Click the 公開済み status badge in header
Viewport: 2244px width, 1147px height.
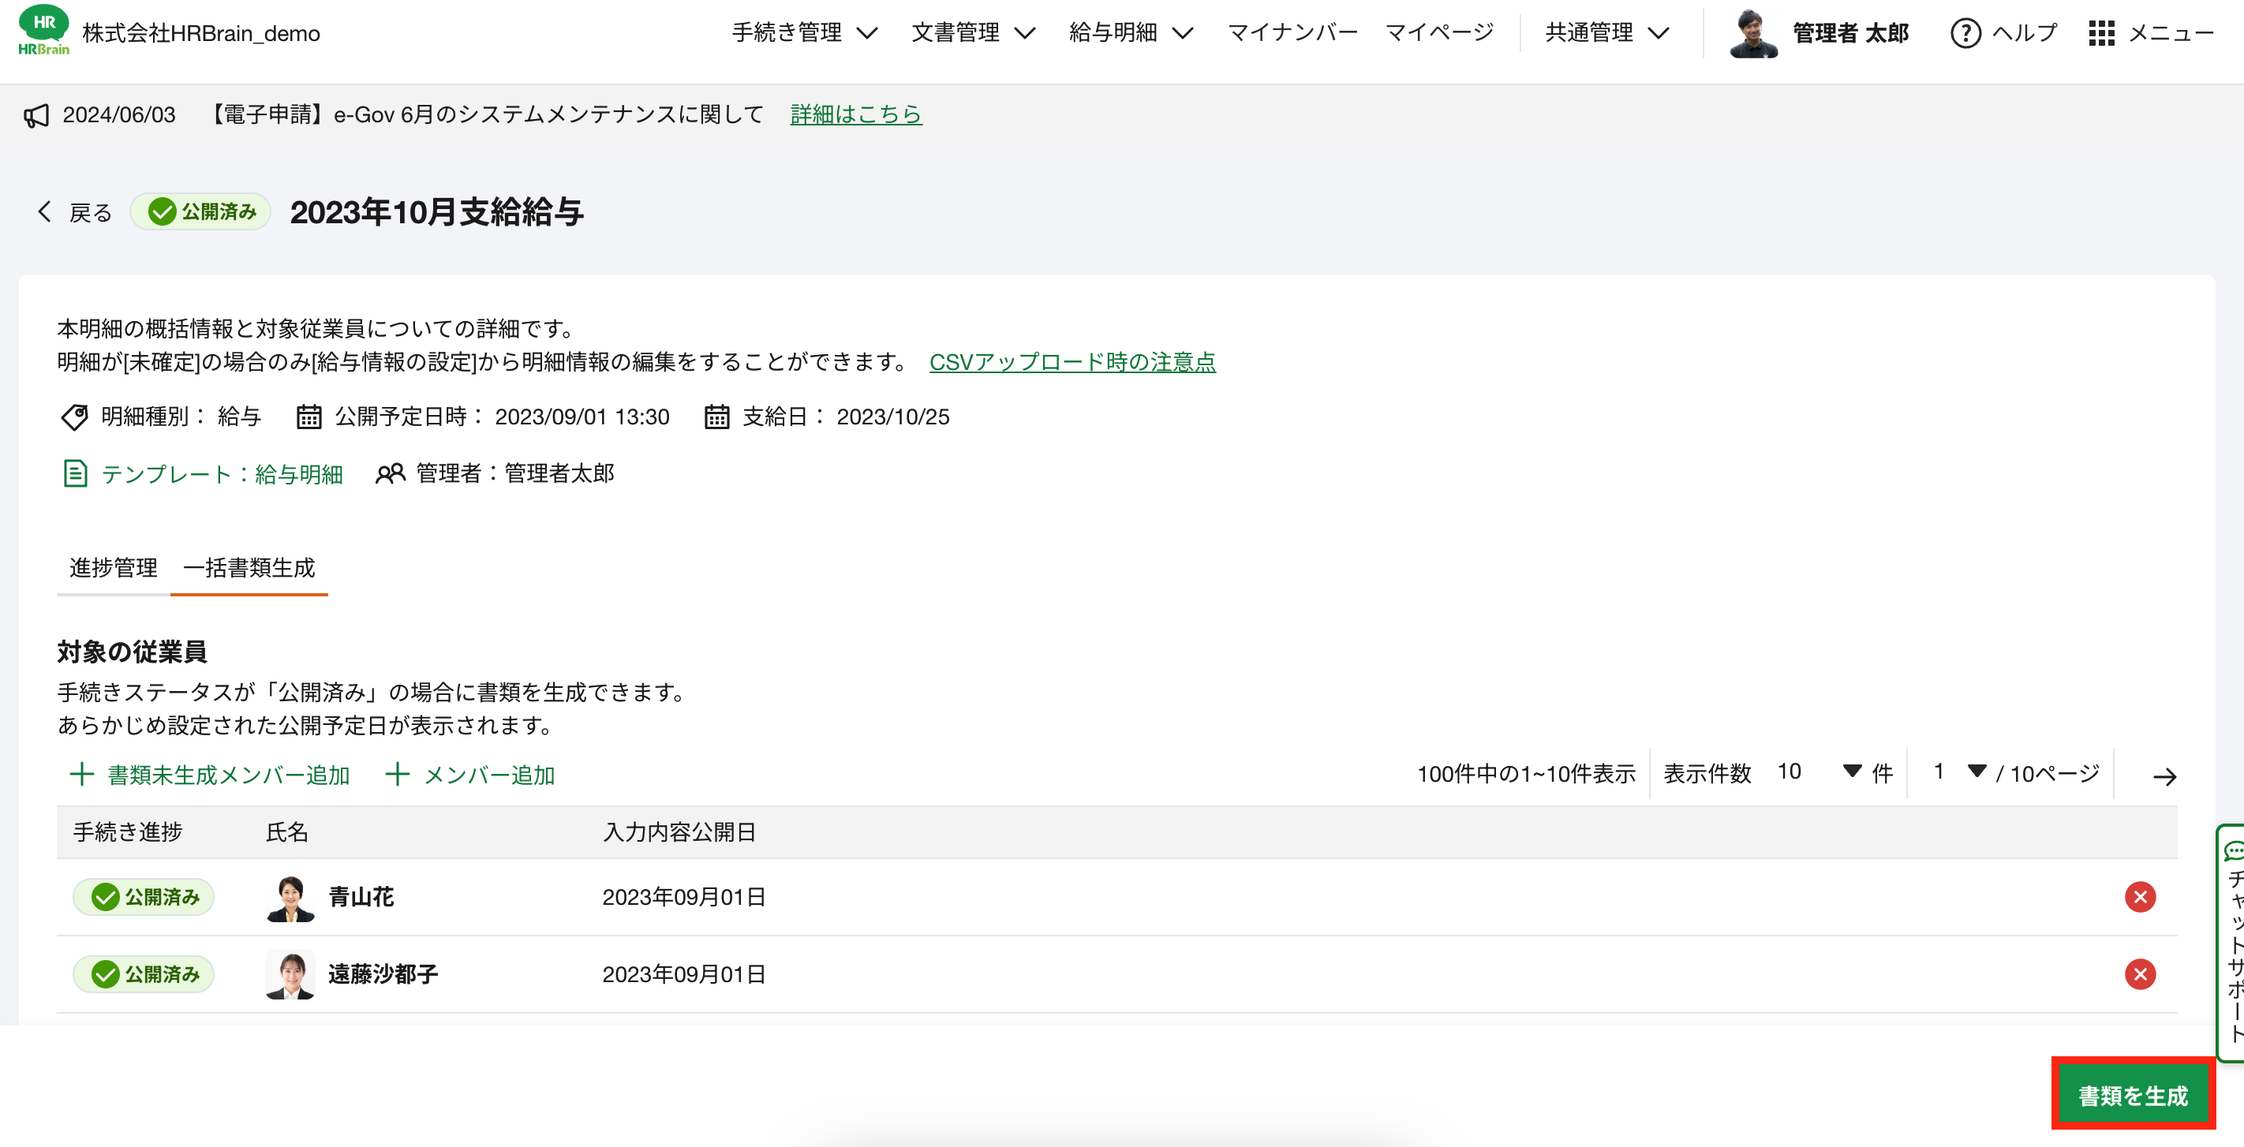tap(200, 211)
